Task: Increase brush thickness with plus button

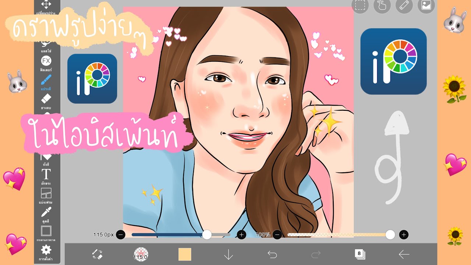Action: tap(241, 234)
